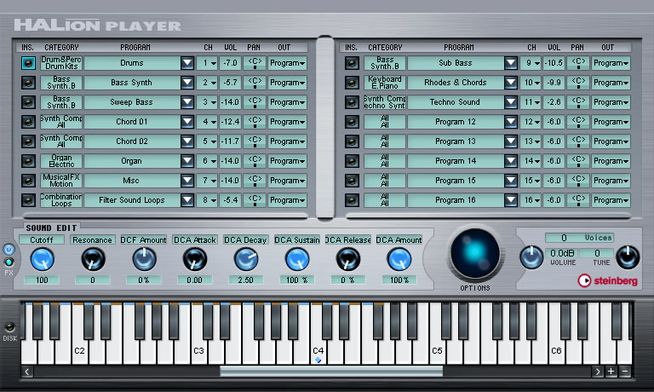Click the DCA Sustain knob
Image resolution: width=654 pixels, height=392 pixels.
(297, 259)
